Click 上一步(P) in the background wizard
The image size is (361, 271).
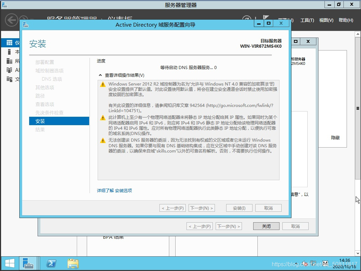199,226
